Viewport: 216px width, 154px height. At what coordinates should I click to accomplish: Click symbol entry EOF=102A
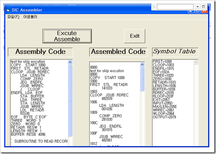[161, 72]
